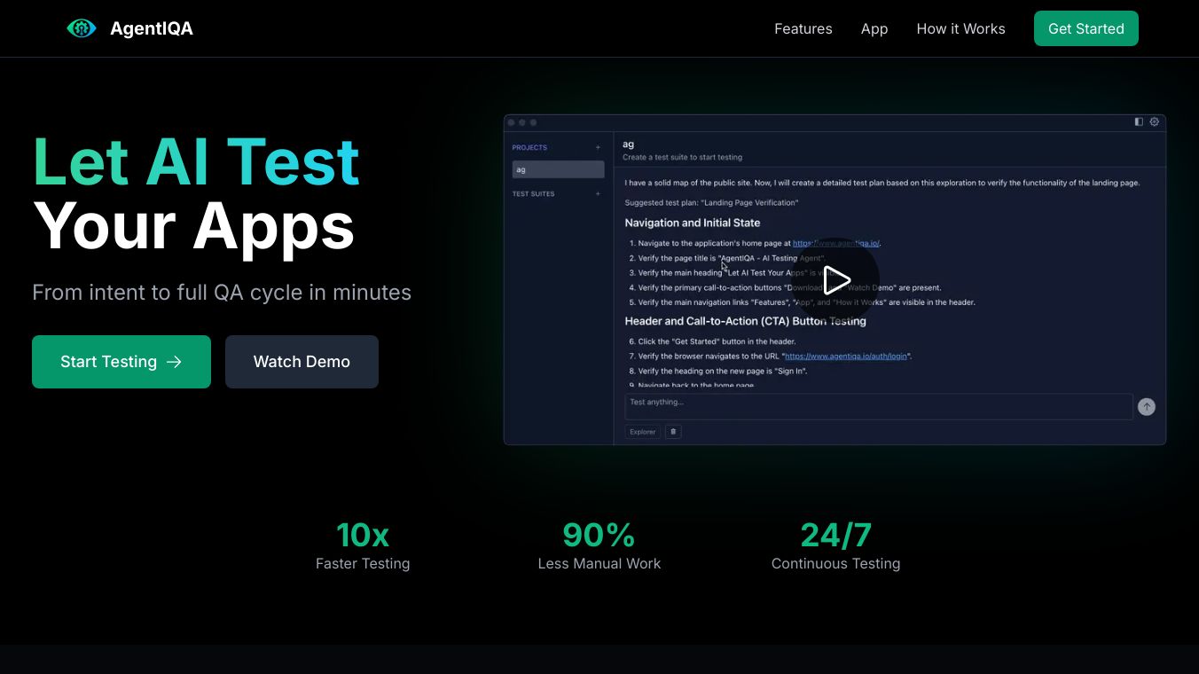Image resolution: width=1199 pixels, height=674 pixels.
Task: Go to the App nav link
Action: pos(874,28)
